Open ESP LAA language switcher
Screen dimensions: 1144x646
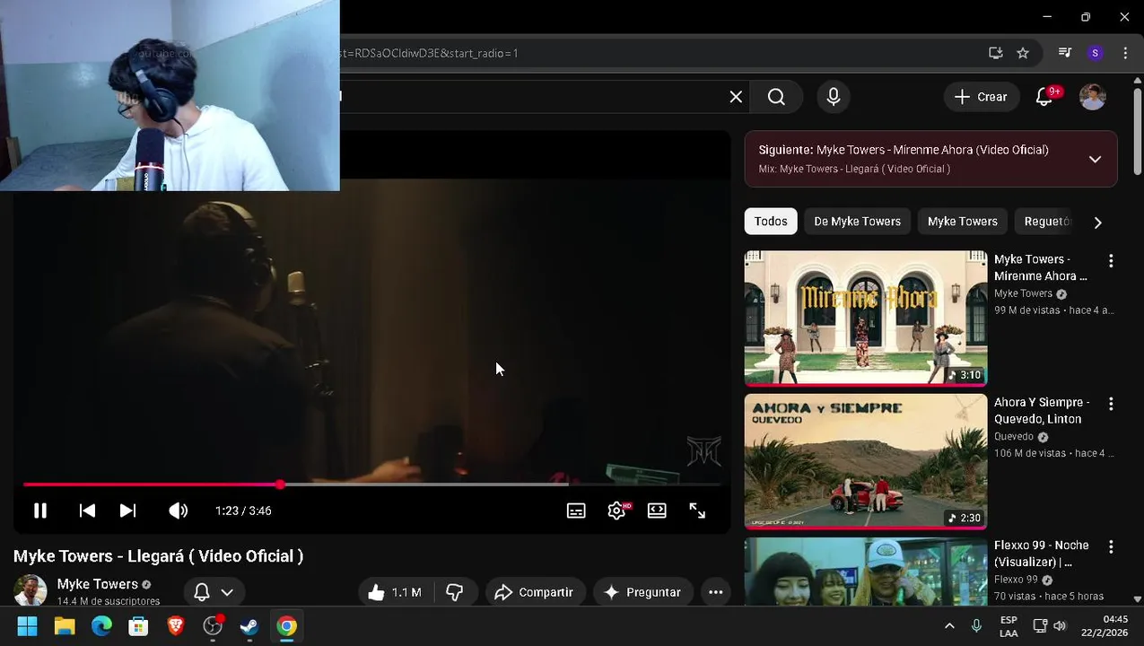point(1009,626)
